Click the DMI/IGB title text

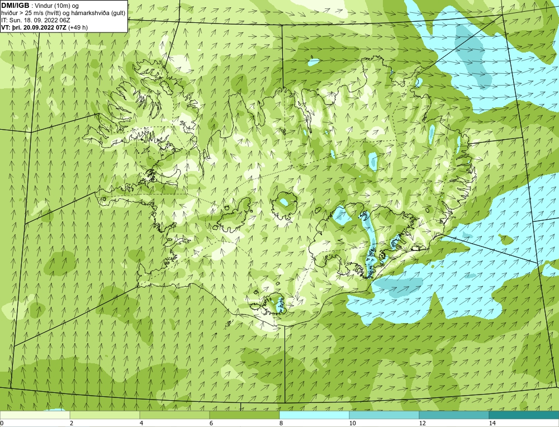point(15,6)
